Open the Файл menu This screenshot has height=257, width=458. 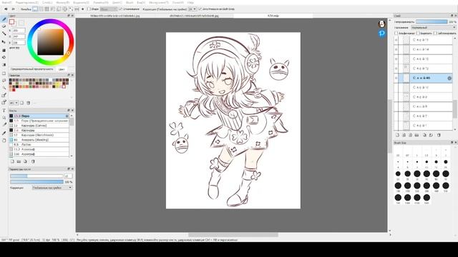coord(6,2)
